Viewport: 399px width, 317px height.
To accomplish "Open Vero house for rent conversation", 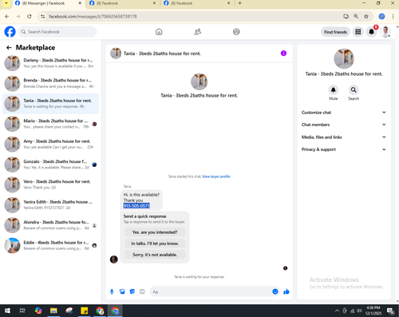I will [x=50, y=184].
